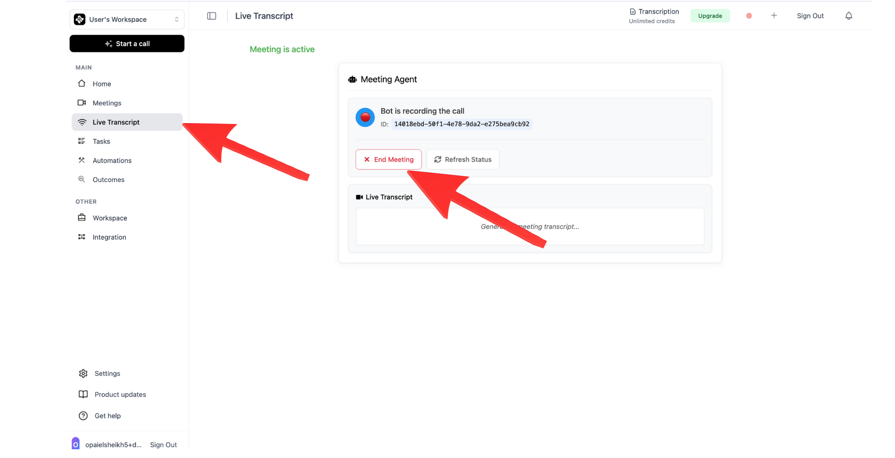Click the notification bell icon
The image size is (895, 458).
click(849, 16)
